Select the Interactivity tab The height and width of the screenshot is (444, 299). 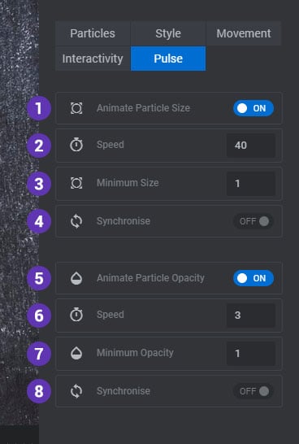[x=93, y=59]
